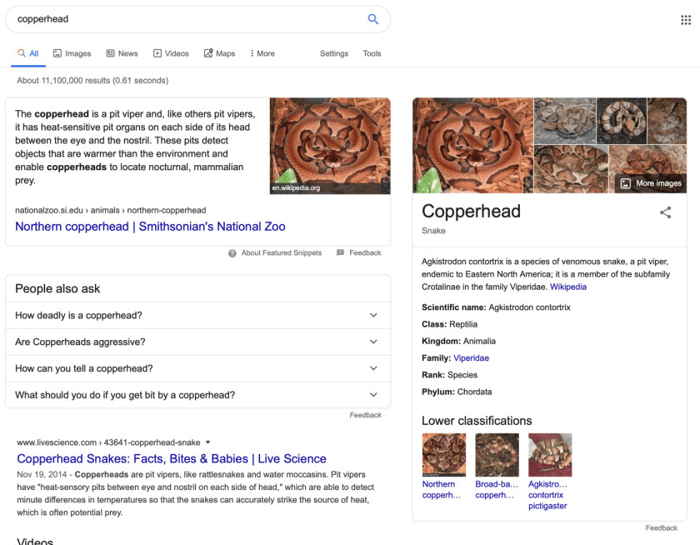This screenshot has width=700, height=545.
Task: Click 'Scientific name: Agkistrodon contortrix' row
Action: click(496, 307)
